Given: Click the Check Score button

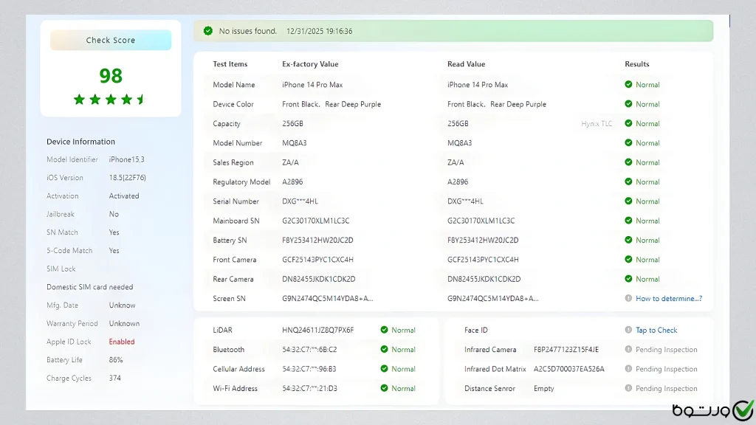Looking at the screenshot, I should pyautogui.click(x=111, y=41).
